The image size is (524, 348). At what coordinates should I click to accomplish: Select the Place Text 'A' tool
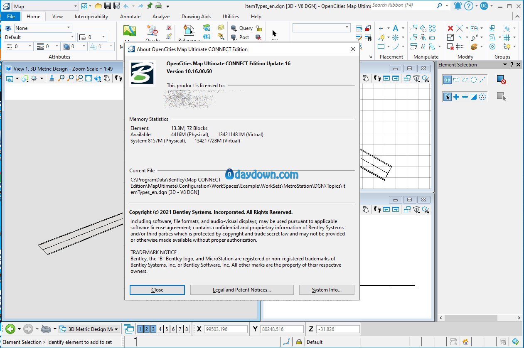(396, 28)
